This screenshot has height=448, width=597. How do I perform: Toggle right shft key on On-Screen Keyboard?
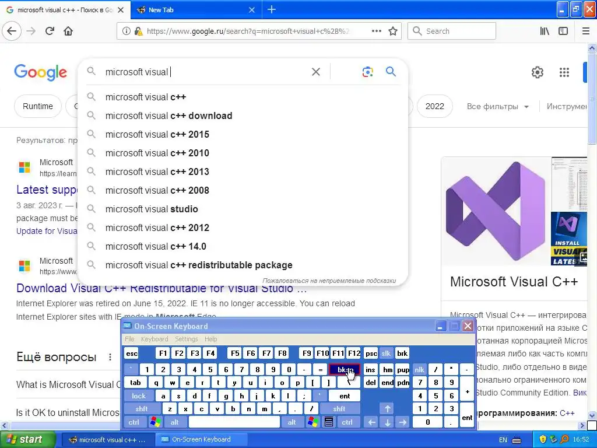coord(339,409)
